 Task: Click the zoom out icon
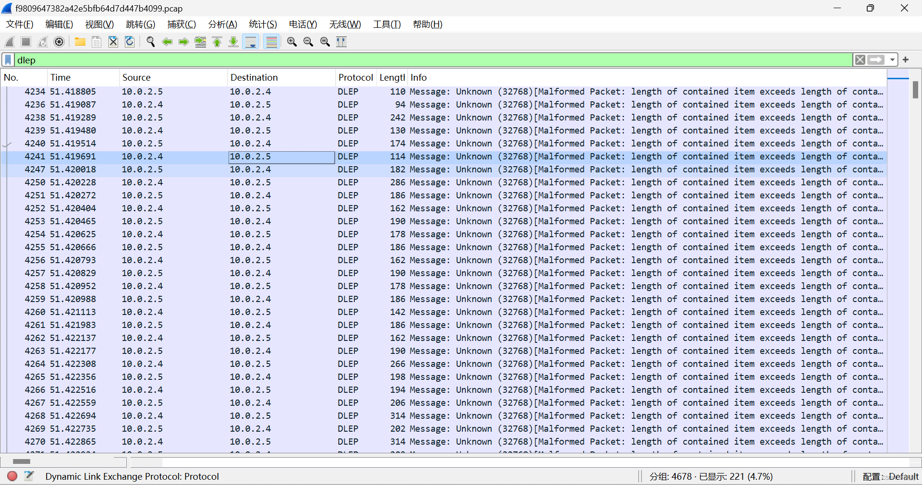click(308, 42)
